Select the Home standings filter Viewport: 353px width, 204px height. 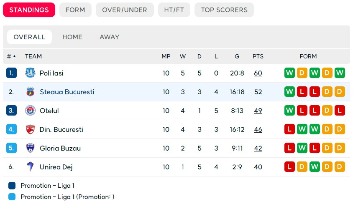[72, 37]
